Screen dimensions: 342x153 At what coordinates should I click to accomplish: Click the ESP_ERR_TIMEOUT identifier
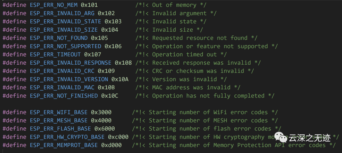[x=55, y=54]
